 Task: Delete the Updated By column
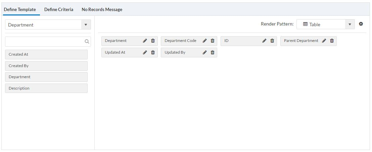pyautogui.click(x=213, y=52)
